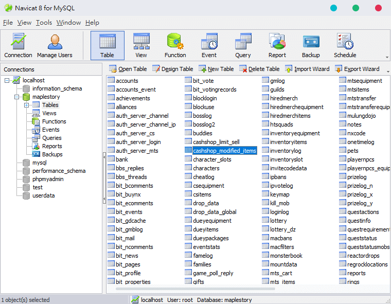Select Backups under maplestory
This screenshot has width=391, height=304.
pyautogui.click(x=52, y=154)
